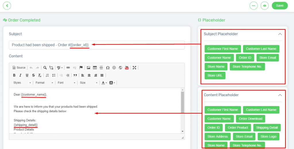The image size is (294, 149).
Task: Open the special character picker
Action: [x=108, y=68]
